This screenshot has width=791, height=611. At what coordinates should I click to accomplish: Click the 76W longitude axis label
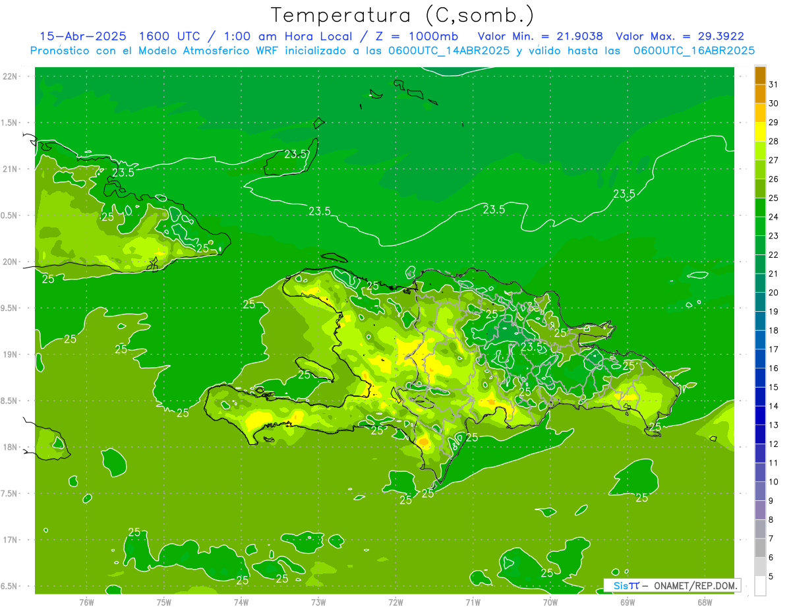point(86,602)
